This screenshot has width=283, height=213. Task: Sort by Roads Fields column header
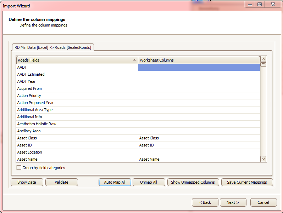77,60
